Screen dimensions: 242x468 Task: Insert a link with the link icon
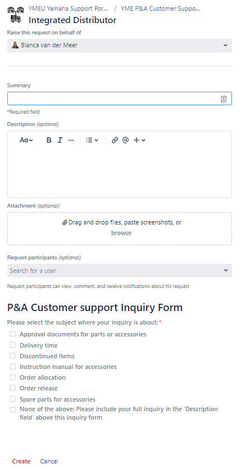click(115, 140)
